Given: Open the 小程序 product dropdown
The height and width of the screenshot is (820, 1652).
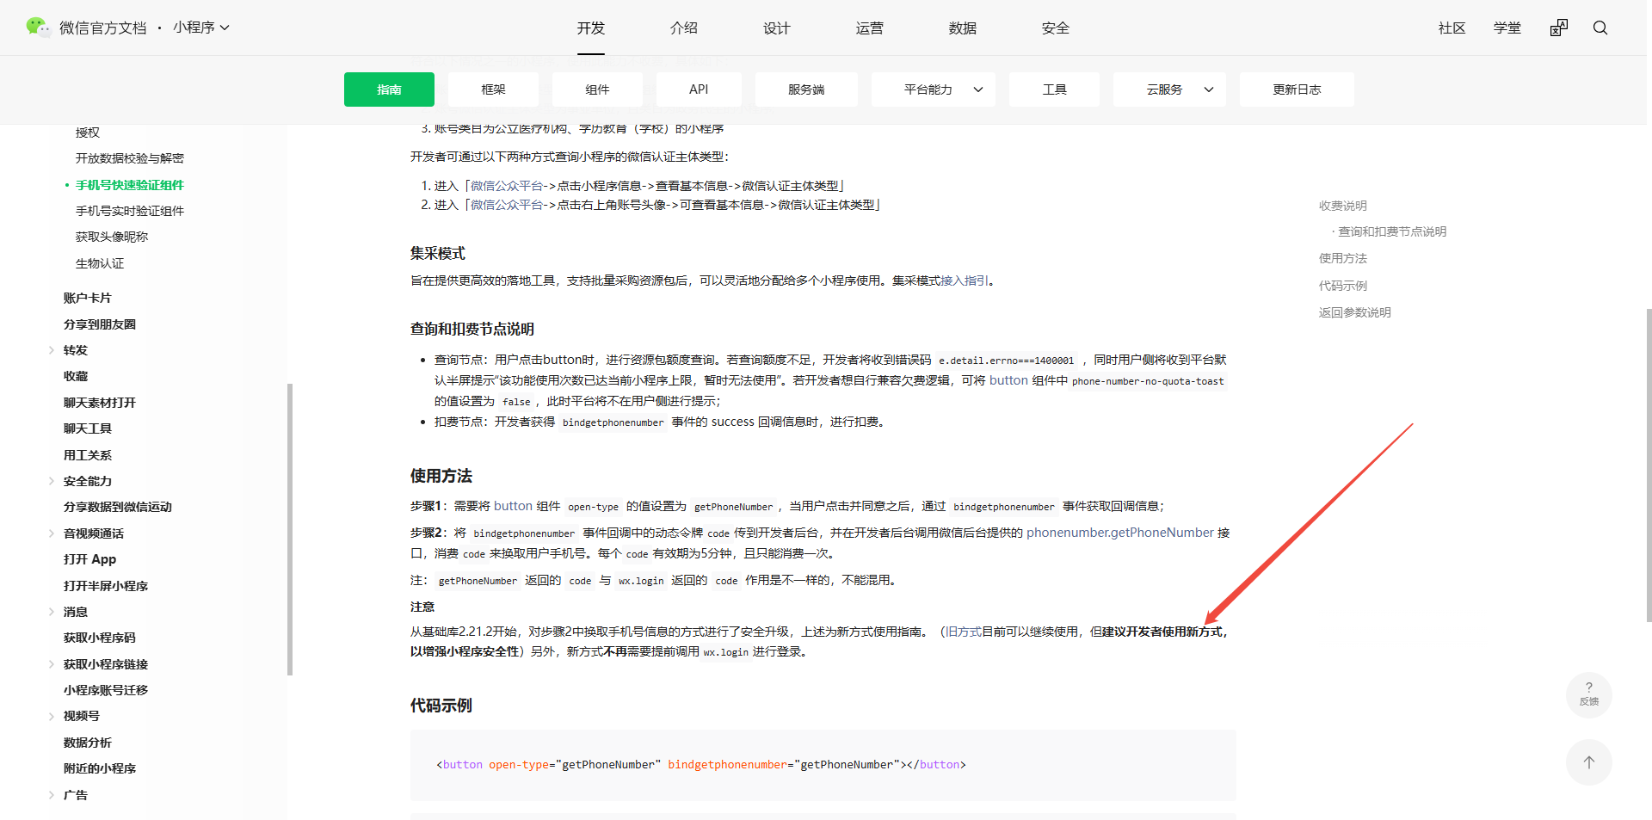Looking at the screenshot, I should (x=201, y=28).
